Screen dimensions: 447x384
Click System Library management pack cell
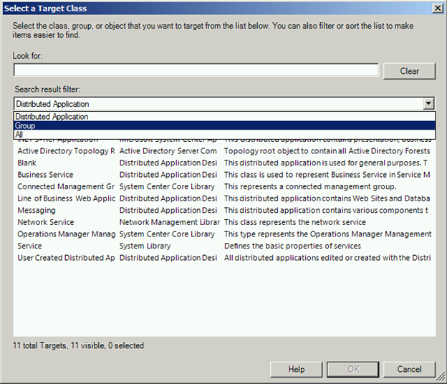(145, 246)
